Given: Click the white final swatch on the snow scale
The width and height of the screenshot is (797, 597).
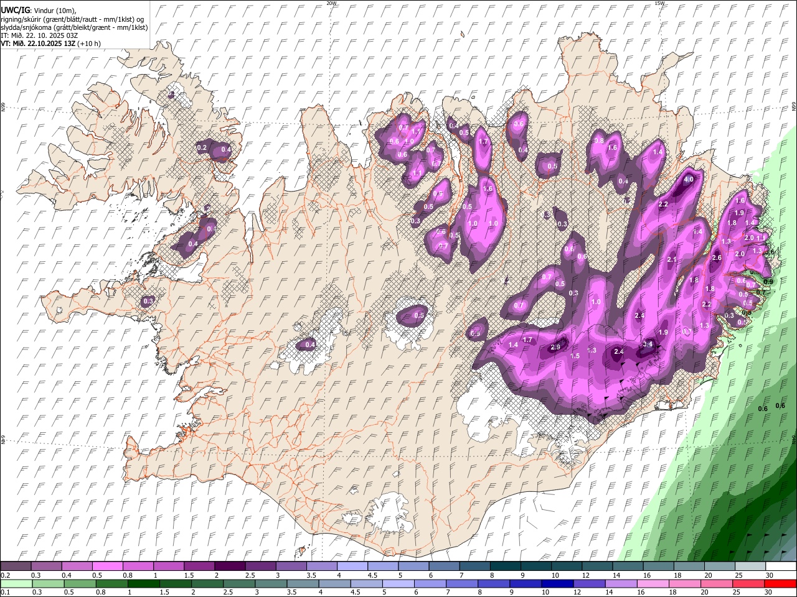Looking at the screenshot, I should tap(781, 567).
